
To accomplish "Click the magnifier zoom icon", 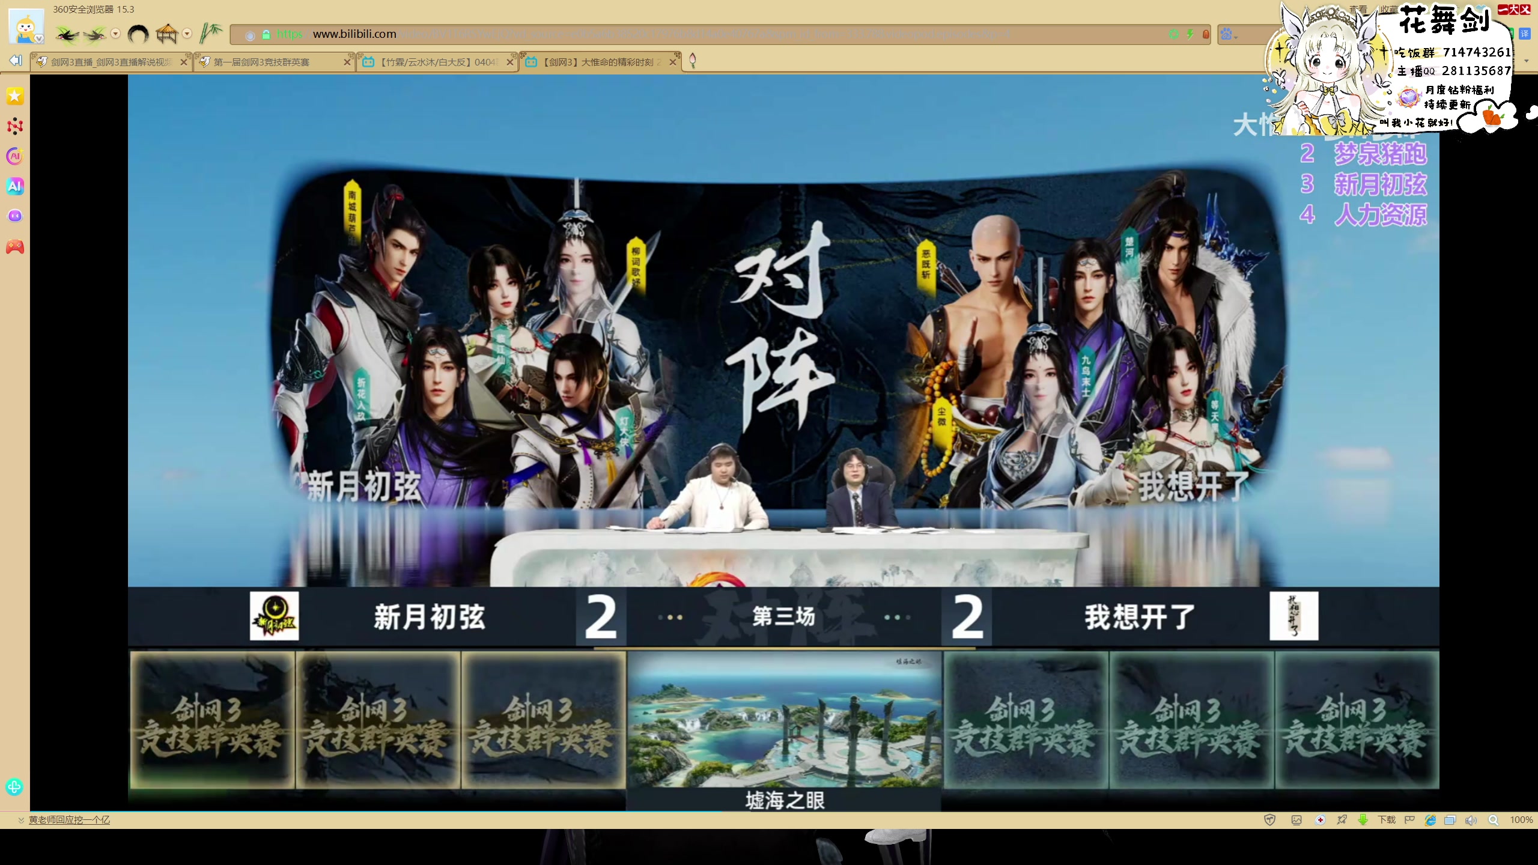I will click(x=1493, y=820).
